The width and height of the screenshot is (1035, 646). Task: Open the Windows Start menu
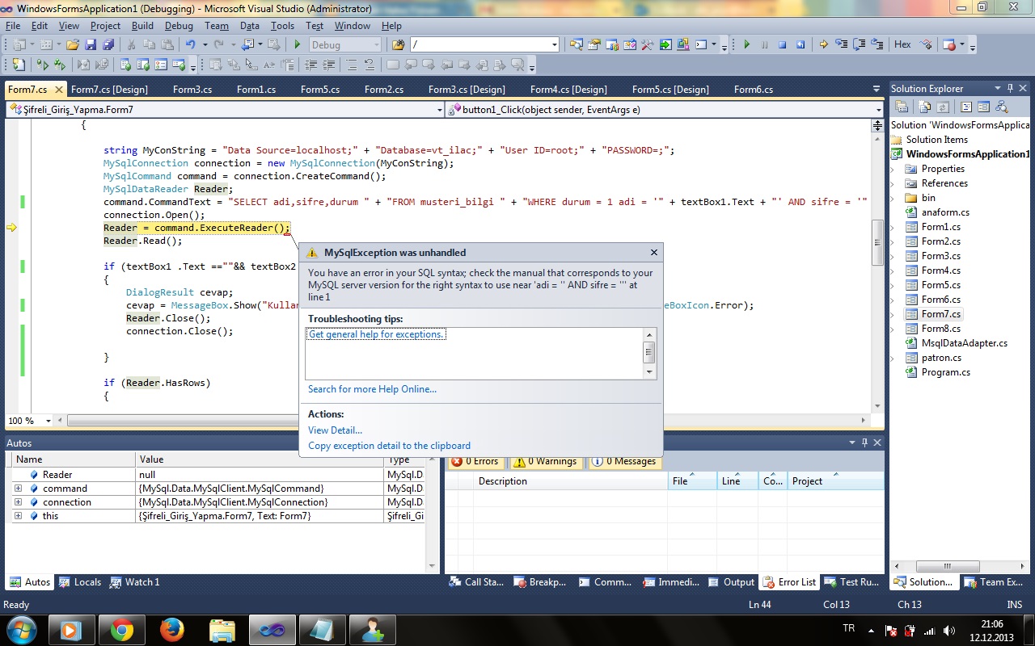tap(21, 629)
